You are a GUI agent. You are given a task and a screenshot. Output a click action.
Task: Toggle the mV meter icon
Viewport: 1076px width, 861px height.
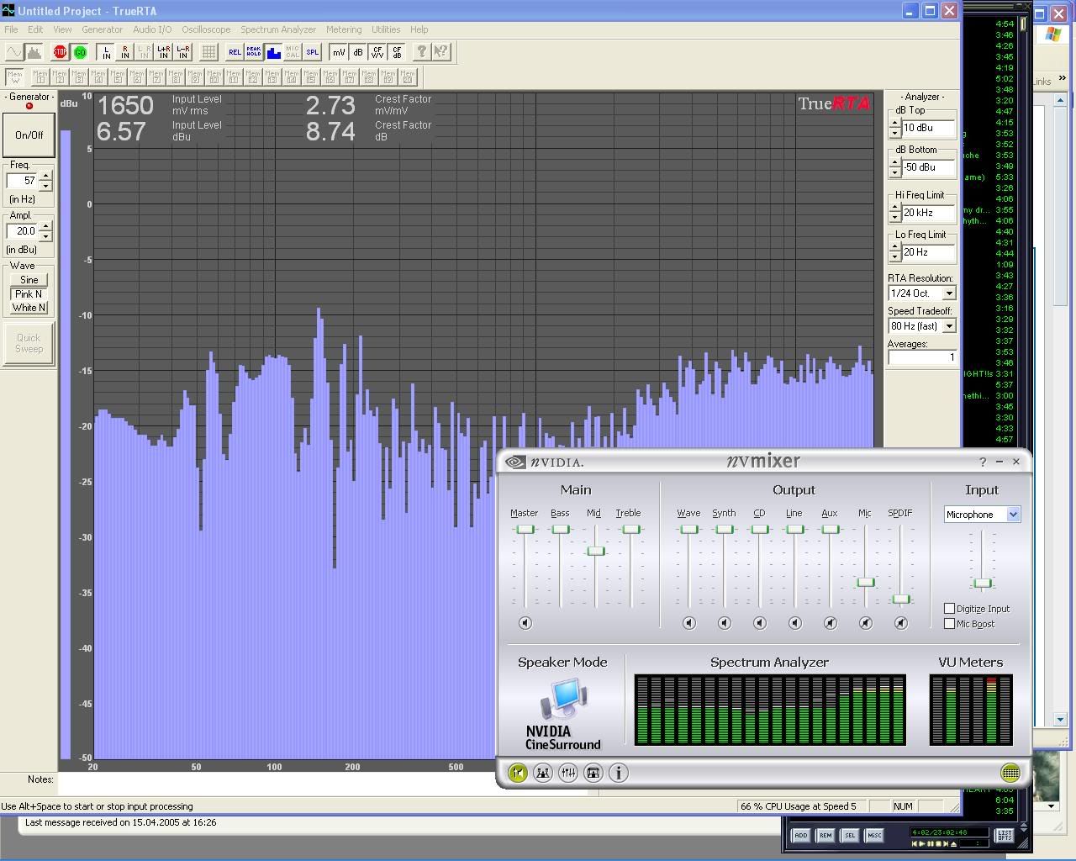(338, 52)
